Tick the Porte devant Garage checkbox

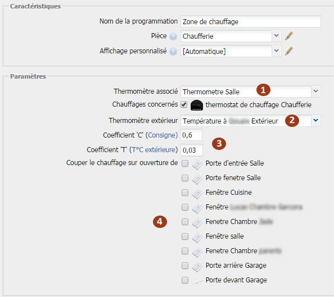[x=185, y=280]
